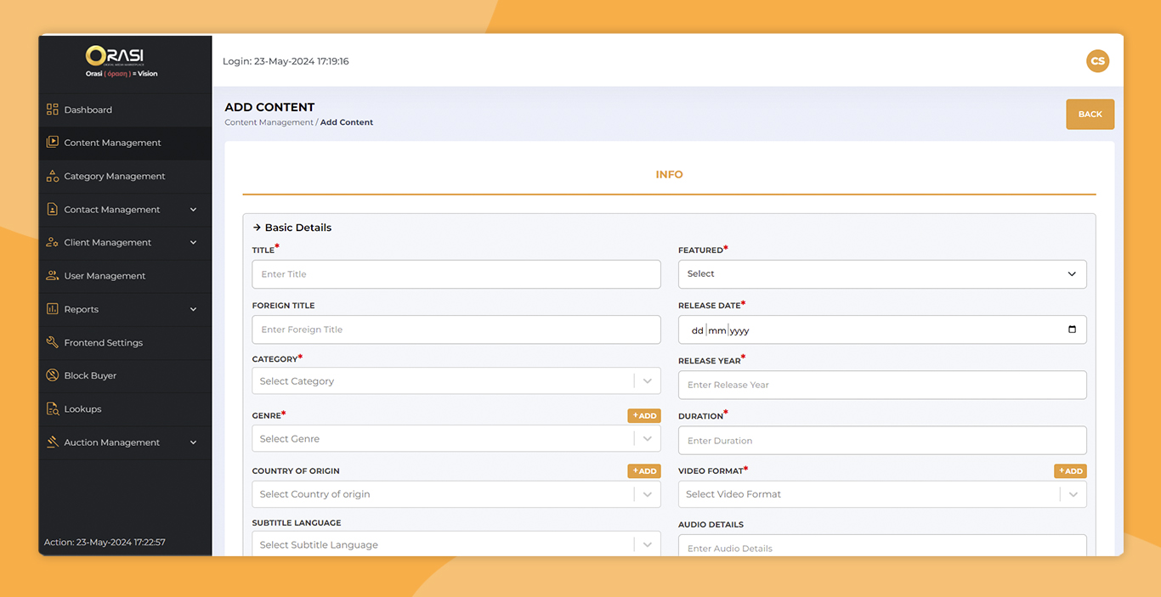Viewport: 1161px width, 597px height.
Task: Click the Reports chart icon
Action: 53,309
